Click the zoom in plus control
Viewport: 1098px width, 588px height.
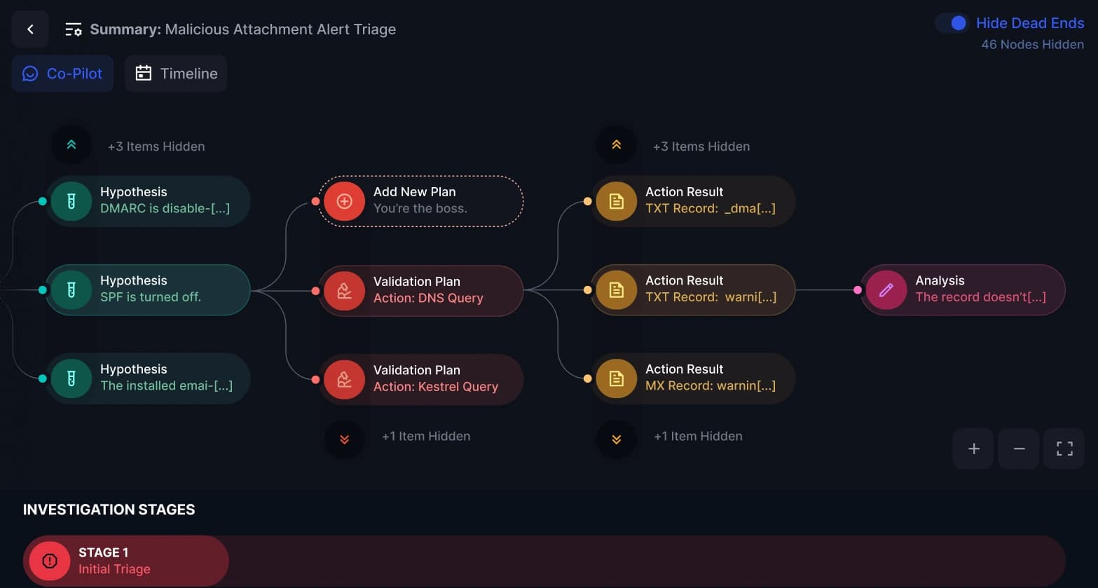coord(973,449)
